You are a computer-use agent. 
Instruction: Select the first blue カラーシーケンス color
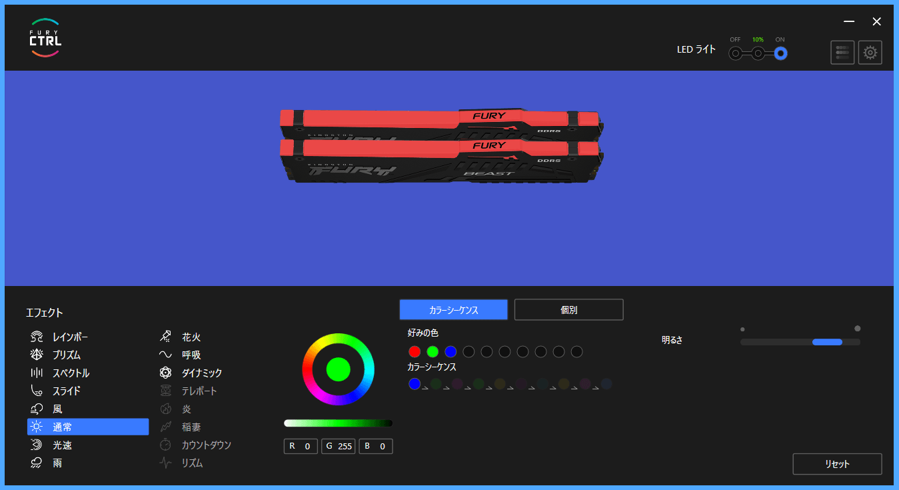click(x=415, y=383)
